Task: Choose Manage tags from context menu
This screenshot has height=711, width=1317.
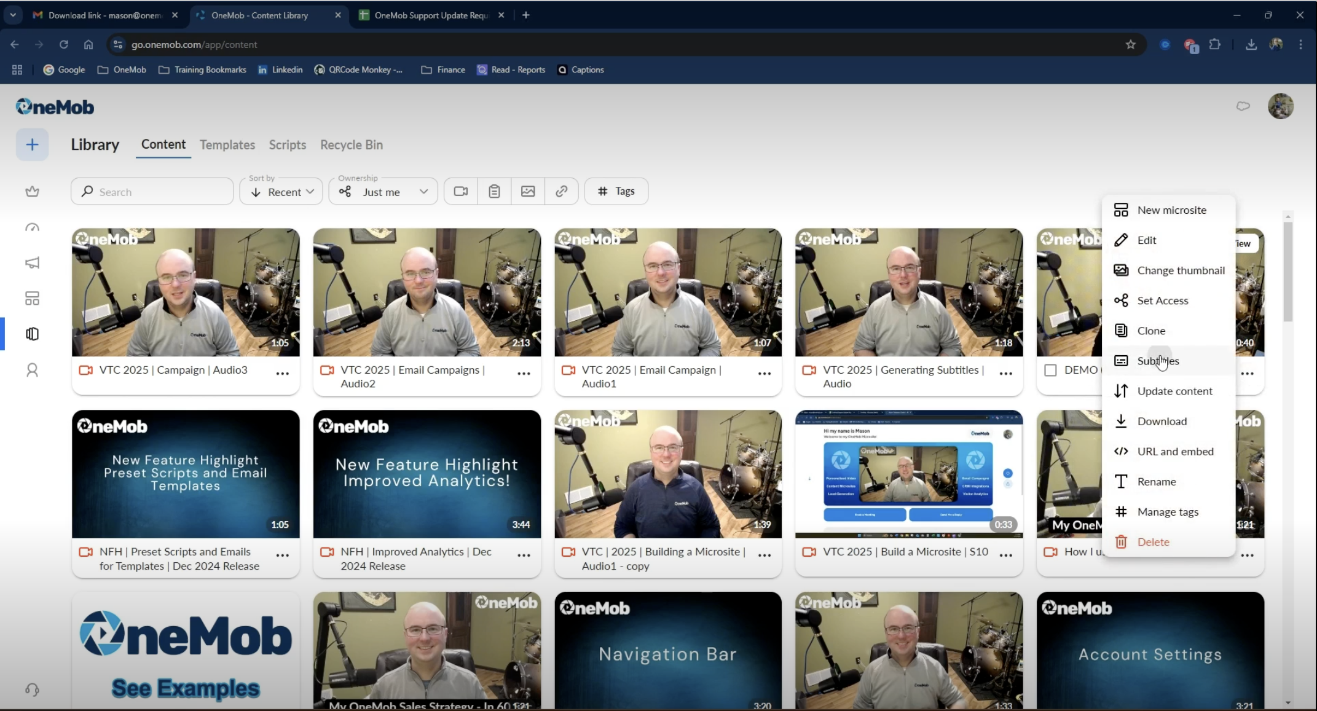Action: pos(1168,511)
